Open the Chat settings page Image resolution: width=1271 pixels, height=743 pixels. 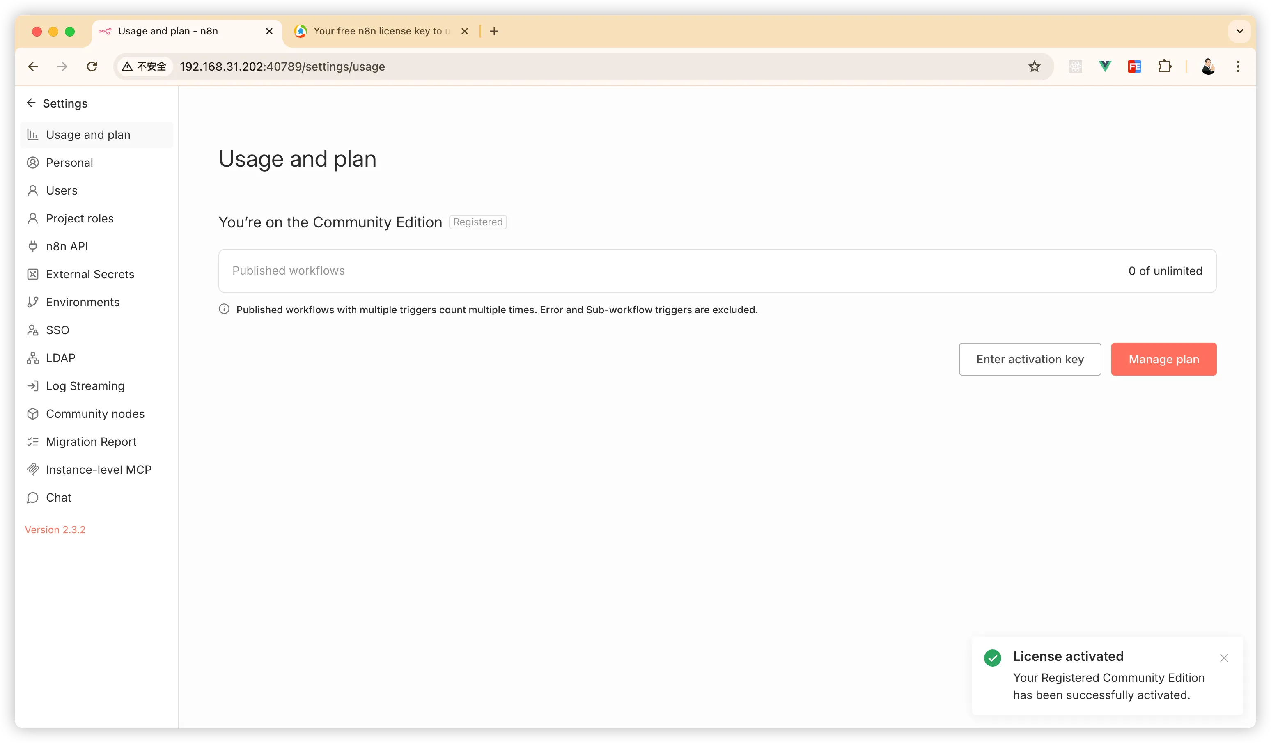96,498
